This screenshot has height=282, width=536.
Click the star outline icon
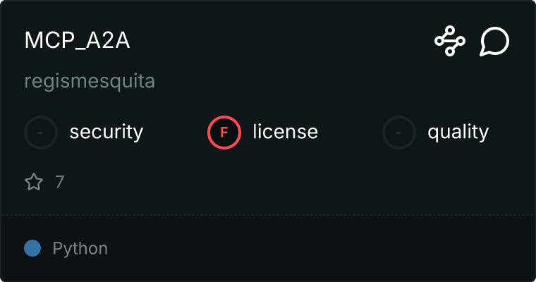[x=34, y=183]
